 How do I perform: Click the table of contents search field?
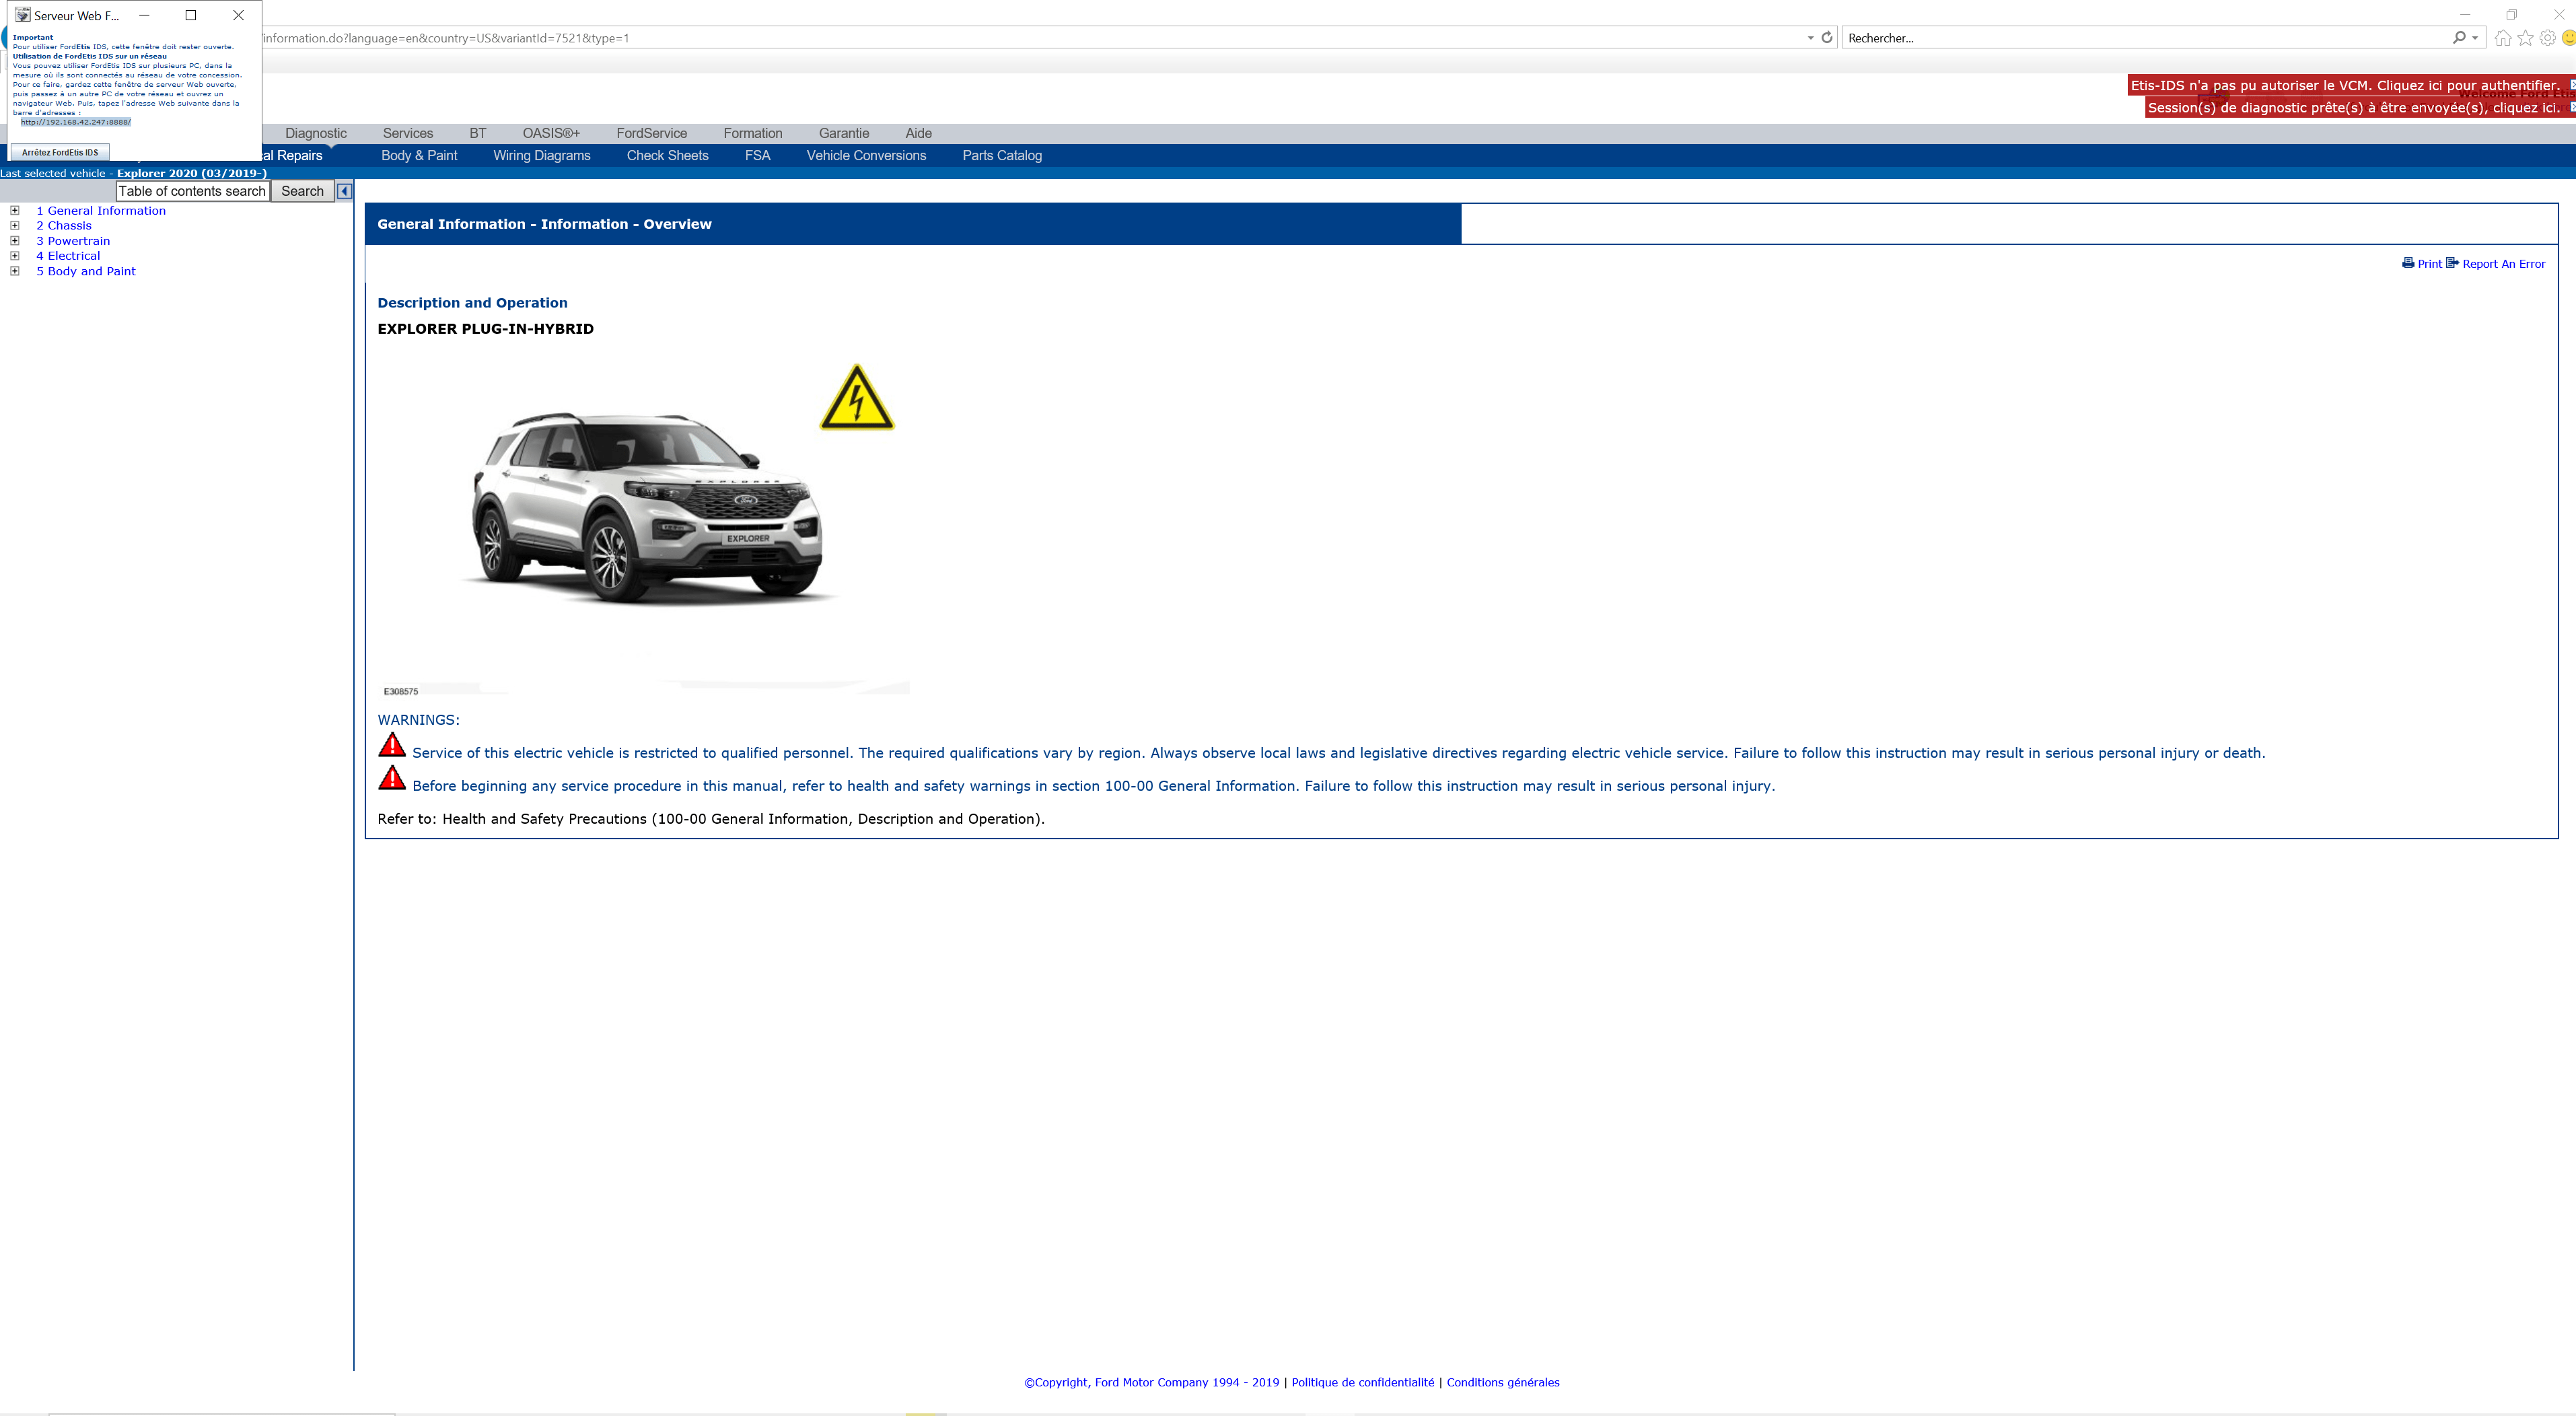point(192,190)
